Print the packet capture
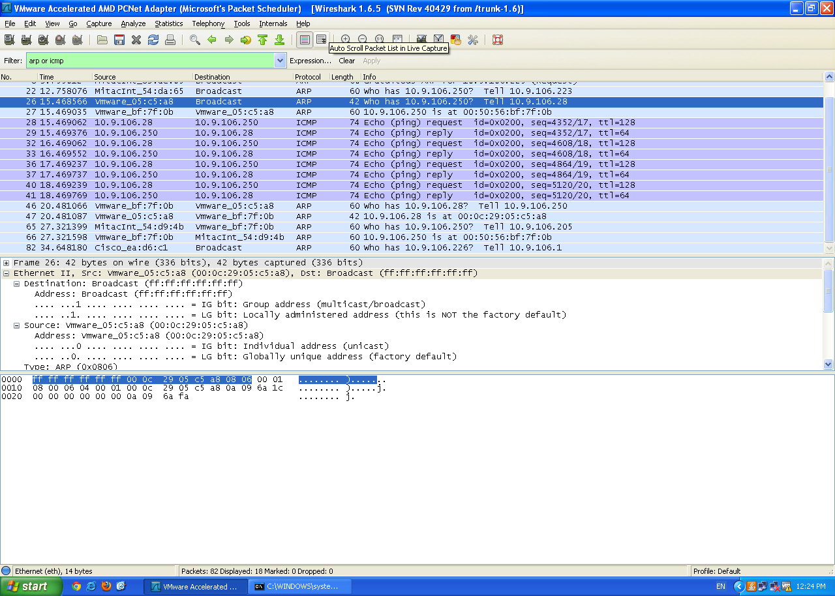The image size is (835, 596). click(x=170, y=39)
